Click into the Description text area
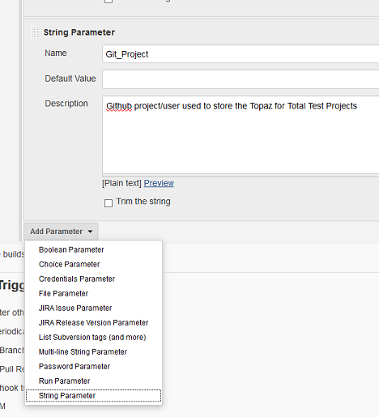 (x=241, y=134)
